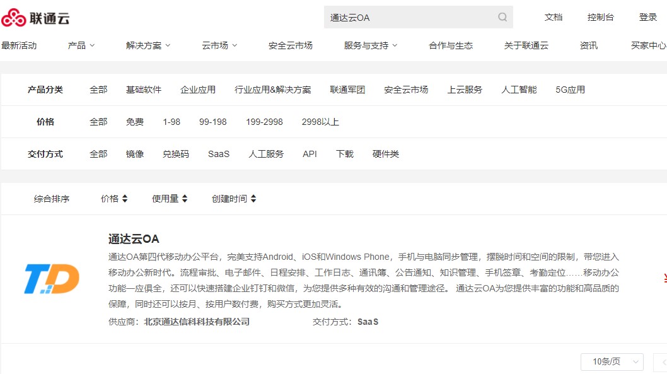Viewport: 667px width, 374px height.
Task: Expand the 服务与支持 dropdown menu
Action: (x=371, y=45)
